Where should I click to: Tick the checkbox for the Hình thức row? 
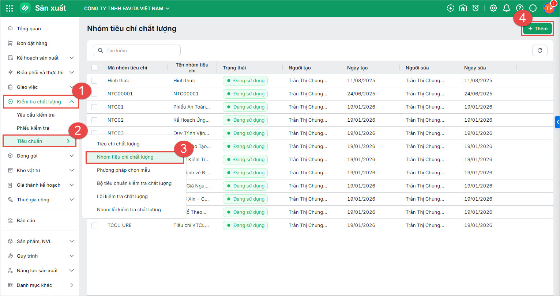coord(94,80)
